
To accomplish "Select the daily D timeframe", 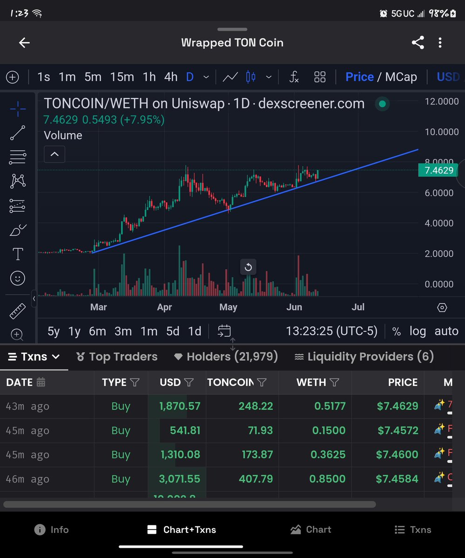I will point(190,77).
